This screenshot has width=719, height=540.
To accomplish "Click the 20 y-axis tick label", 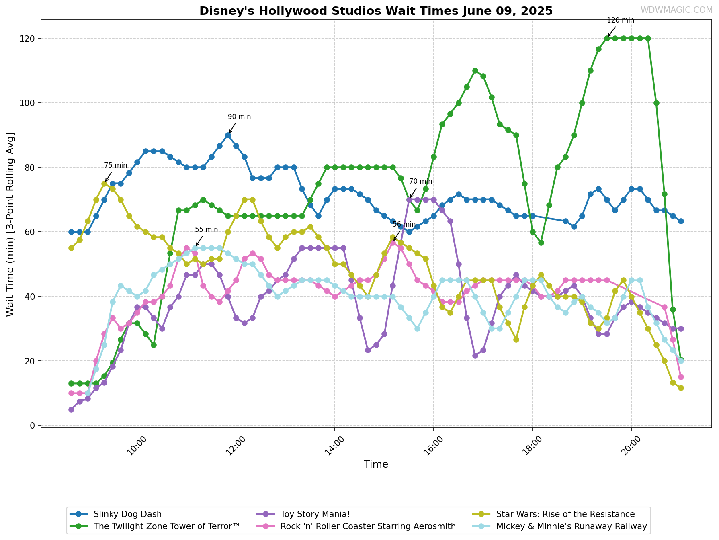I will coord(31,361).
